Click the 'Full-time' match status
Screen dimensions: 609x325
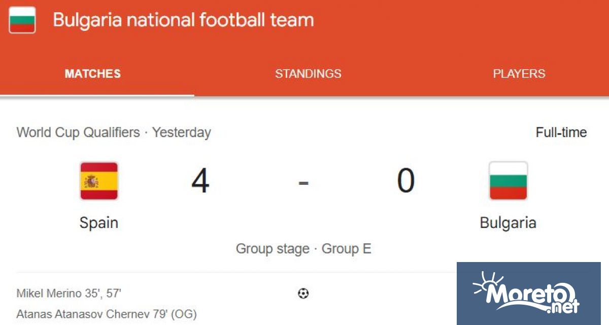(561, 133)
